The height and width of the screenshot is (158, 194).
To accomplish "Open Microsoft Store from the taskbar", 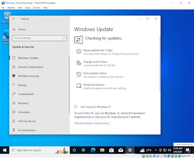I will [x=111, y=150].
